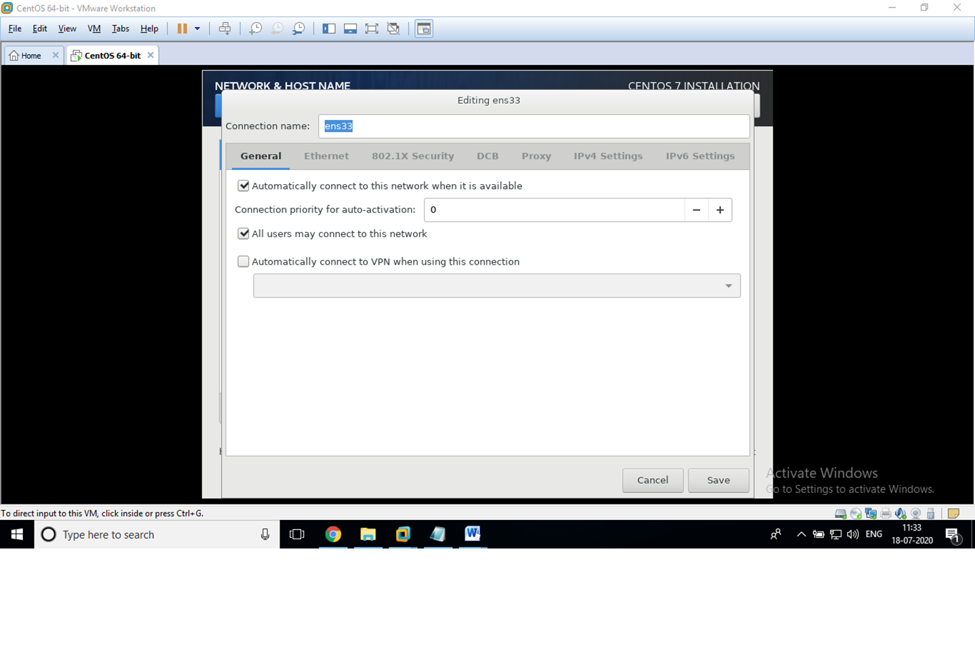Screen dimensions: 975x646
Task: Open the suspend button dropdown arrow
Action: coord(196,28)
